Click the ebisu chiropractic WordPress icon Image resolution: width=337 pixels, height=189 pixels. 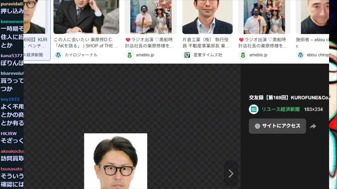[300, 55]
